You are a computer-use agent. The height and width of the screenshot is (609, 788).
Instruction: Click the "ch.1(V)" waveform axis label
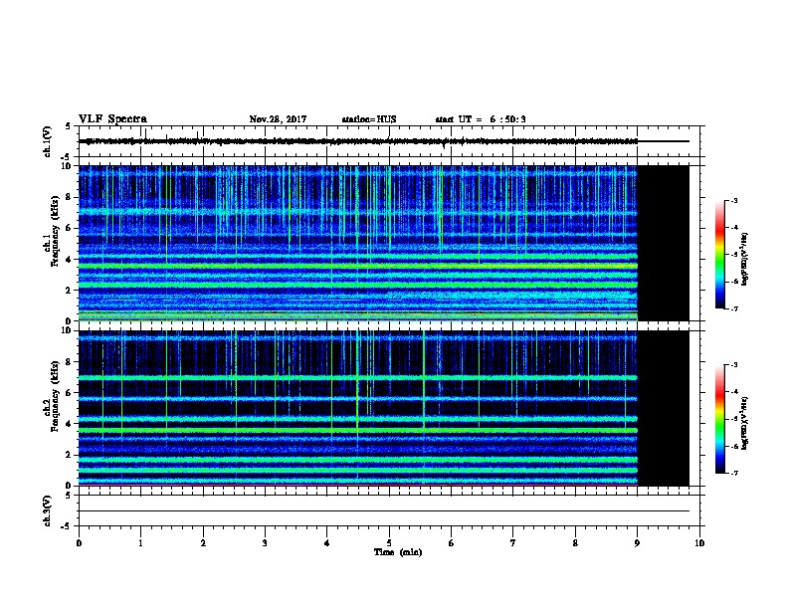48,141
